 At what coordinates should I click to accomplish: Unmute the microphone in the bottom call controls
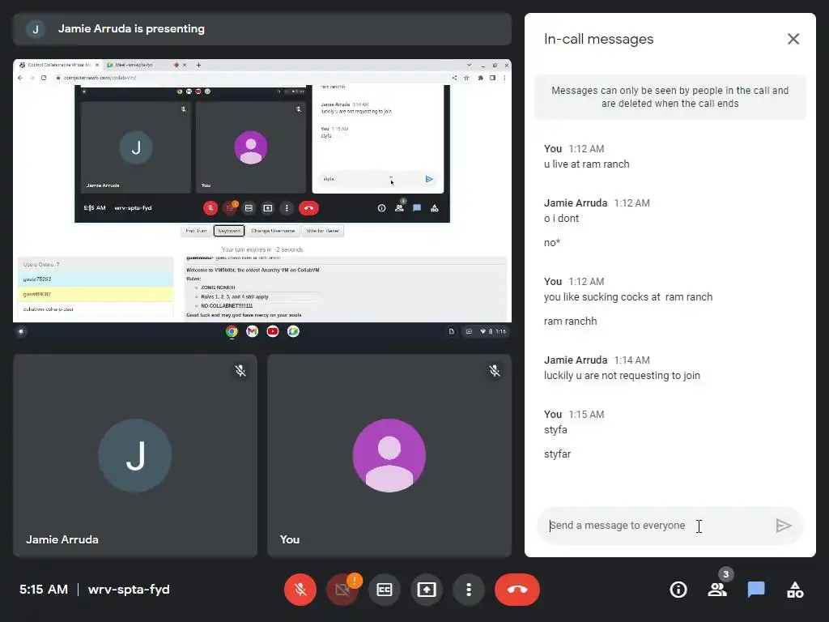[x=300, y=590]
